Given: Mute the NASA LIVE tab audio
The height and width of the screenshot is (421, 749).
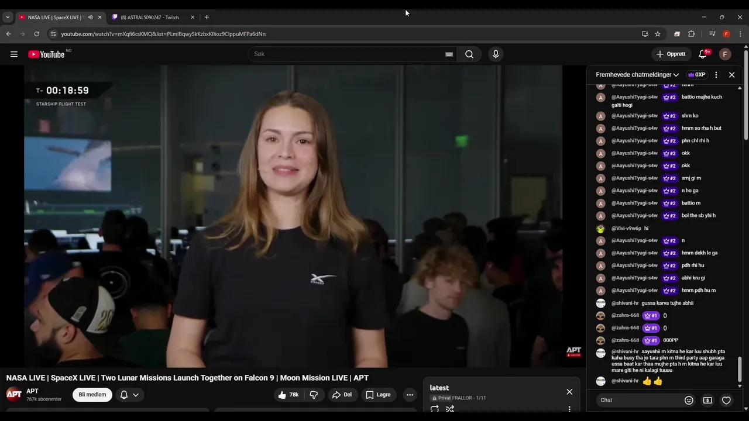Looking at the screenshot, I should [x=90, y=18].
